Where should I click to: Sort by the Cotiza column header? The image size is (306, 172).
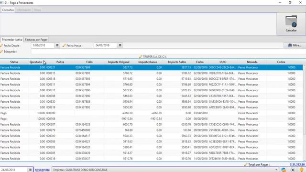281,62
